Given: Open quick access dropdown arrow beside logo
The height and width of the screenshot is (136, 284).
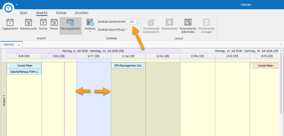Looking at the screenshot, I should [17, 5].
